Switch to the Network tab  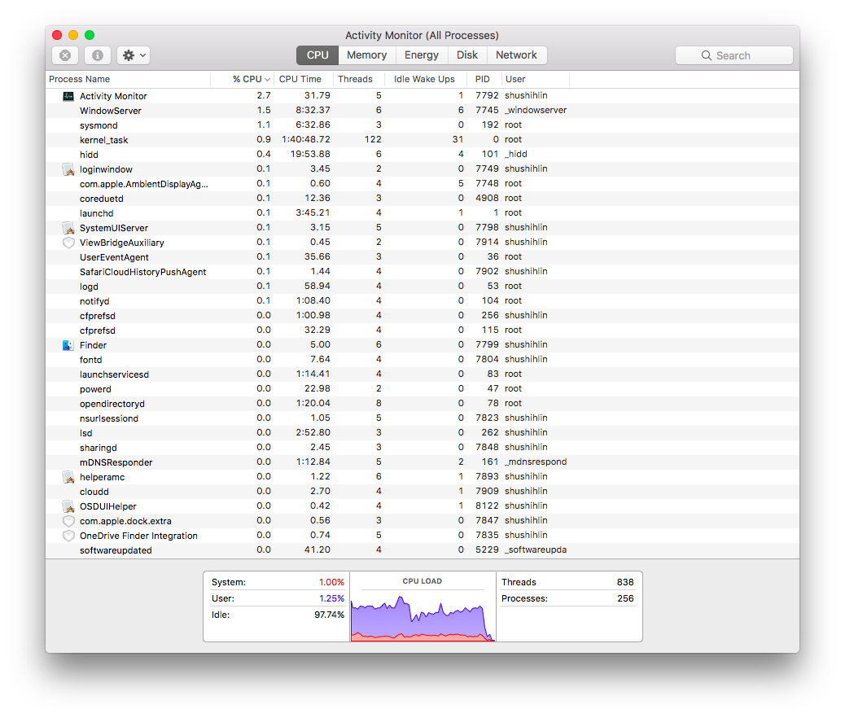click(x=517, y=55)
